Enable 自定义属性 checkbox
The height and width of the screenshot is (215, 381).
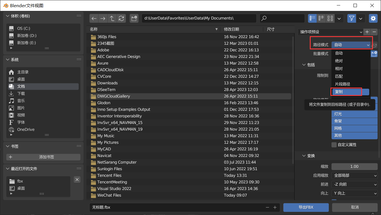(x=334, y=145)
